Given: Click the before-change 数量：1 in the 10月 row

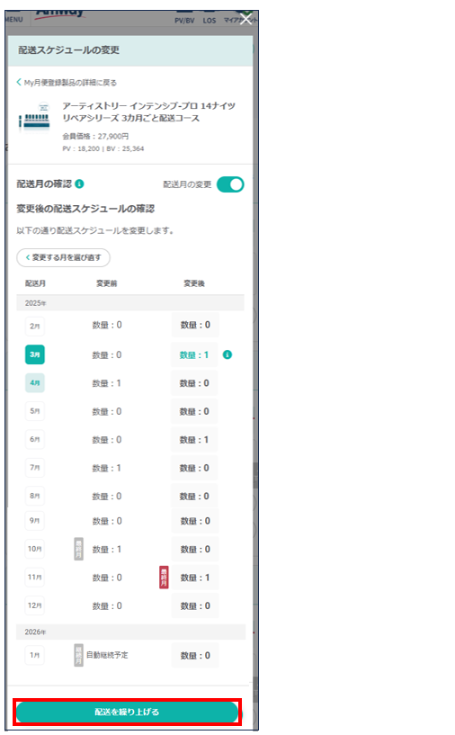Looking at the screenshot, I should (107, 550).
